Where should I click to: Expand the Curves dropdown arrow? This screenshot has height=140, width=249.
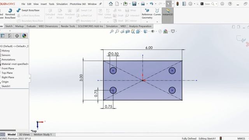pos(157,22)
